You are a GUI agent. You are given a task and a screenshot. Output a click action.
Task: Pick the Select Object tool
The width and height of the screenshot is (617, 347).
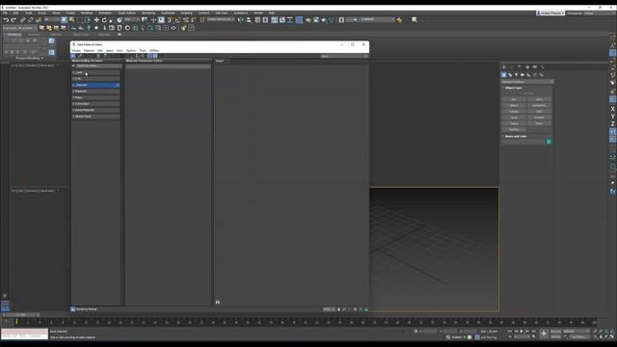click(65, 19)
